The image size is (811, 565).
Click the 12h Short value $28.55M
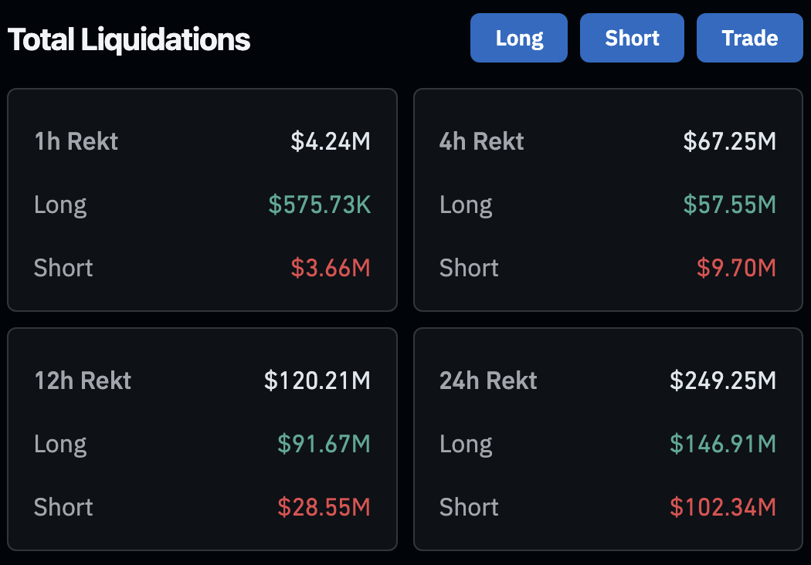(x=324, y=507)
